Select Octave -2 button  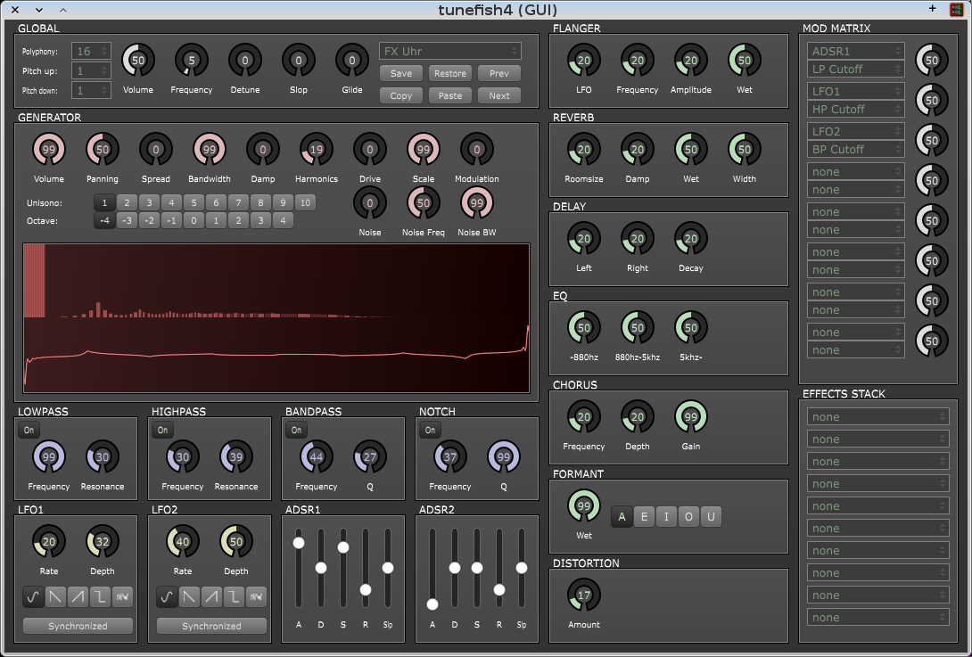(150, 221)
